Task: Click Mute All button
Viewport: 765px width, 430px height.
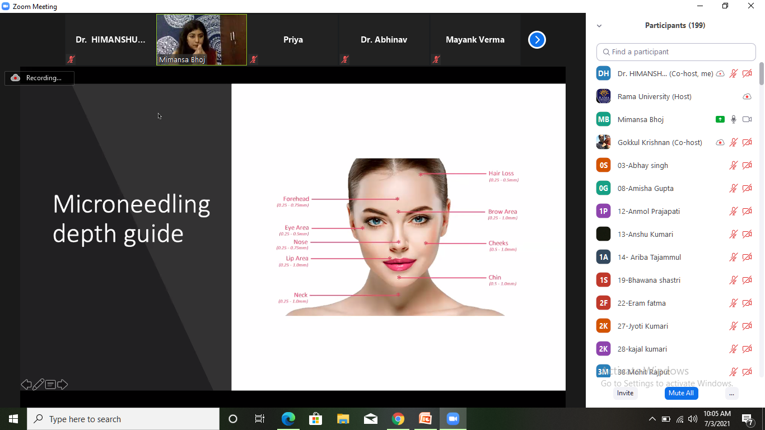Action: click(682, 393)
